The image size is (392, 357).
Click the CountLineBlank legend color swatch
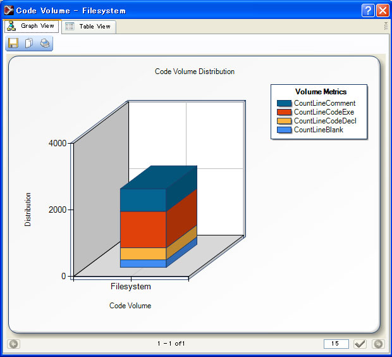[285, 130]
